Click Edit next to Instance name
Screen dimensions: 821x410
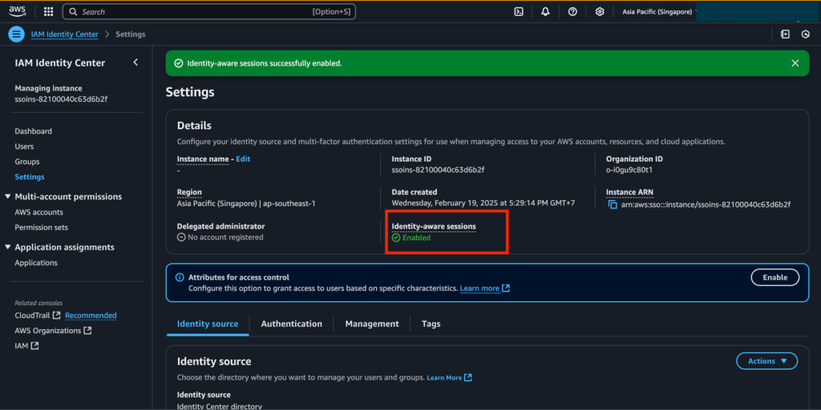[243, 159]
